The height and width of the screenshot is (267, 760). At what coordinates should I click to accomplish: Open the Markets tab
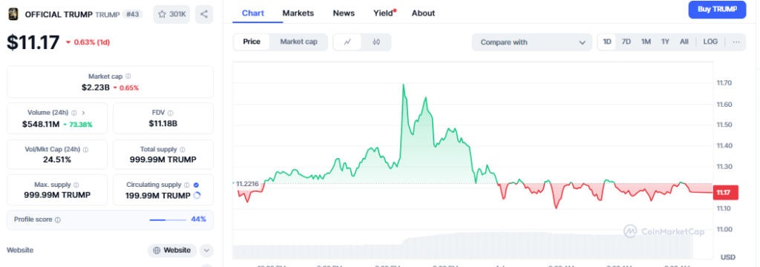pyautogui.click(x=298, y=13)
